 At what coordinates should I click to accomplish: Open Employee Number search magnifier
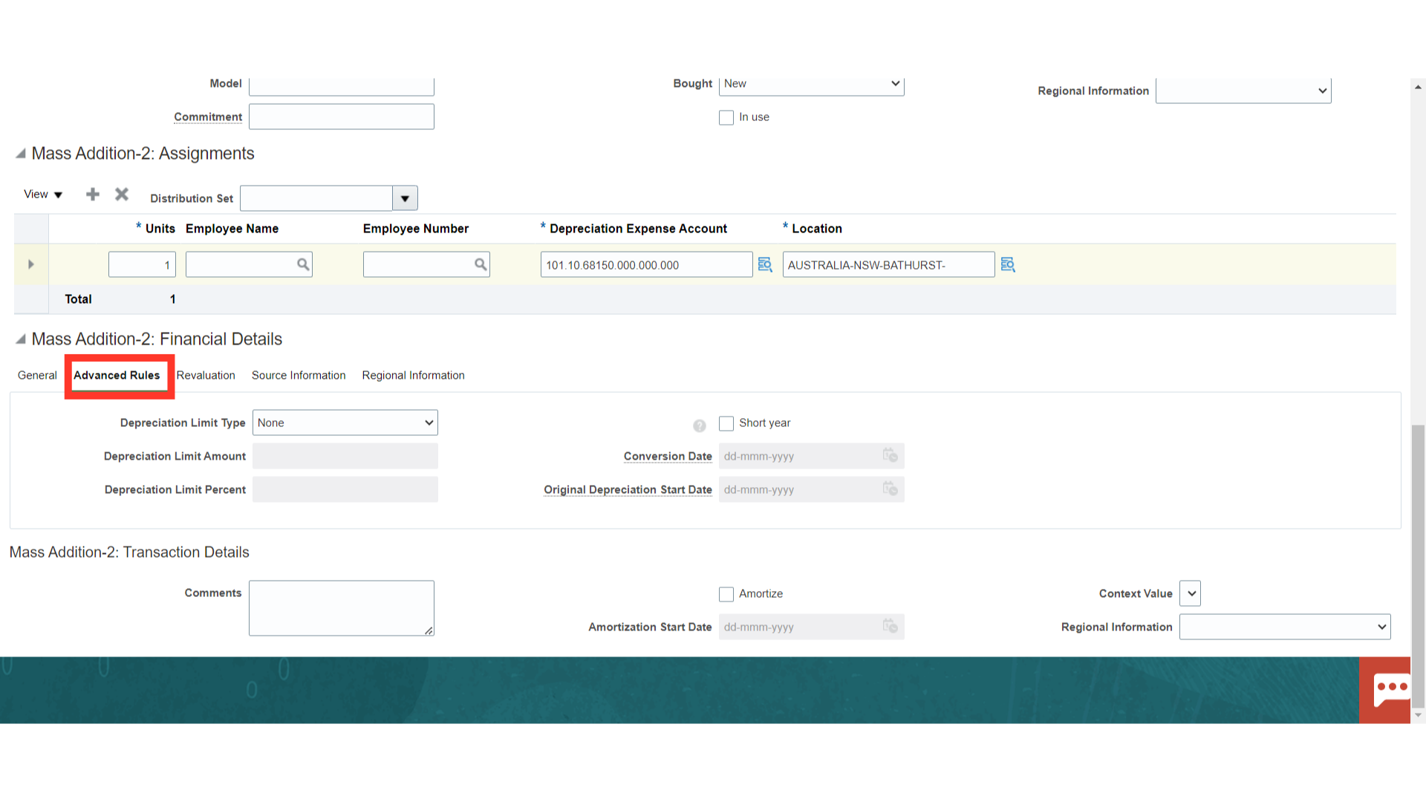click(x=481, y=264)
